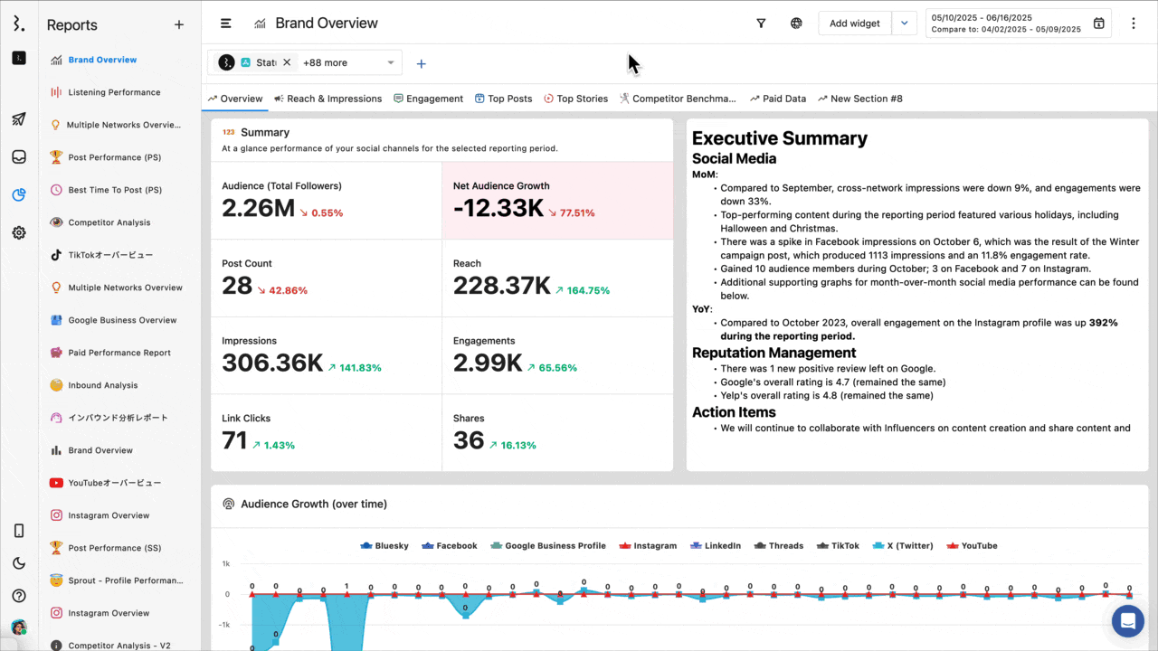Toggle dark mode moon icon
The image size is (1158, 651).
[x=19, y=563]
